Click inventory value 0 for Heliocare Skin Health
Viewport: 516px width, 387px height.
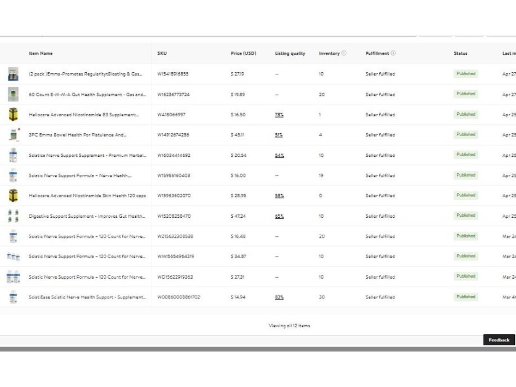[320, 196]
